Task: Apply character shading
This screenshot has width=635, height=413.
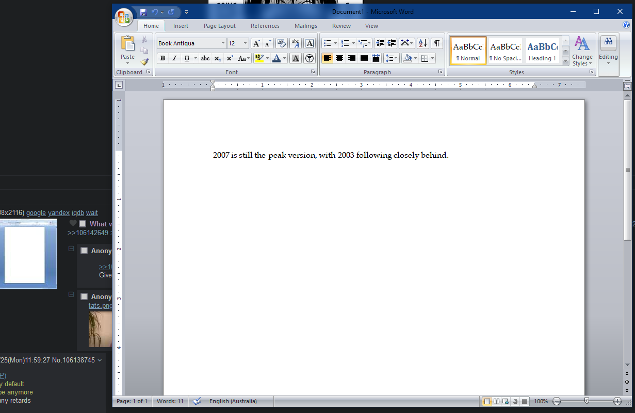Action: click(296, 58)
